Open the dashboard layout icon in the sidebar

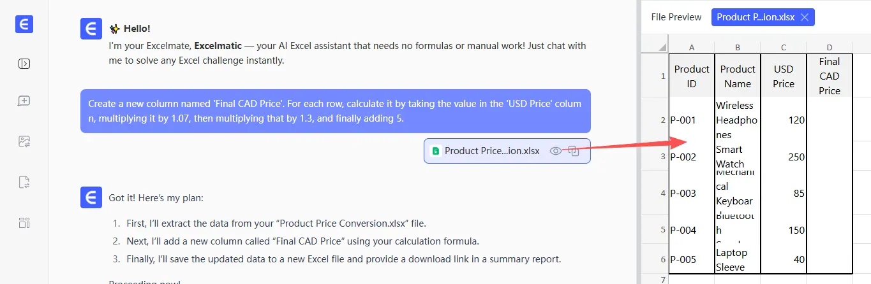coord(24,222)
